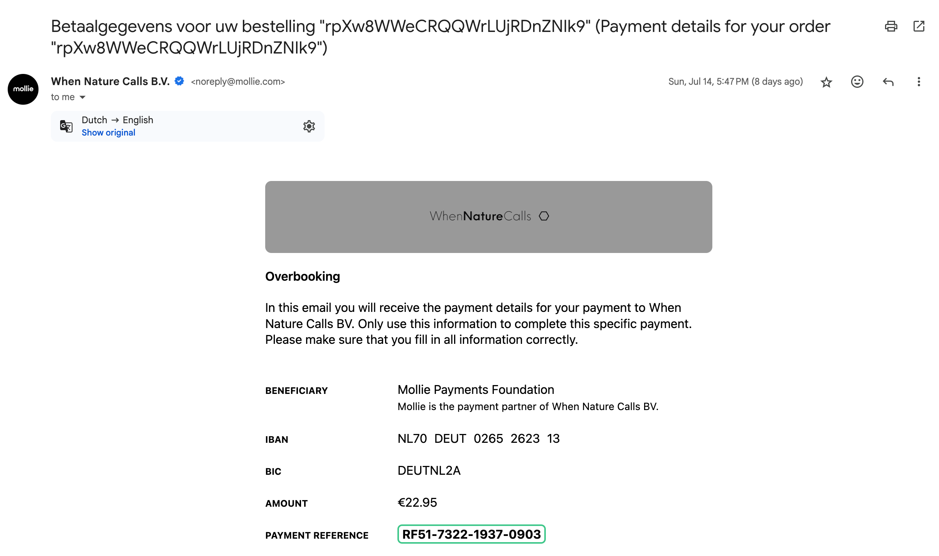Expand recipient details arrow beside "to me"
This screenshot has width=939, height=556.
[x=82, y=97]
